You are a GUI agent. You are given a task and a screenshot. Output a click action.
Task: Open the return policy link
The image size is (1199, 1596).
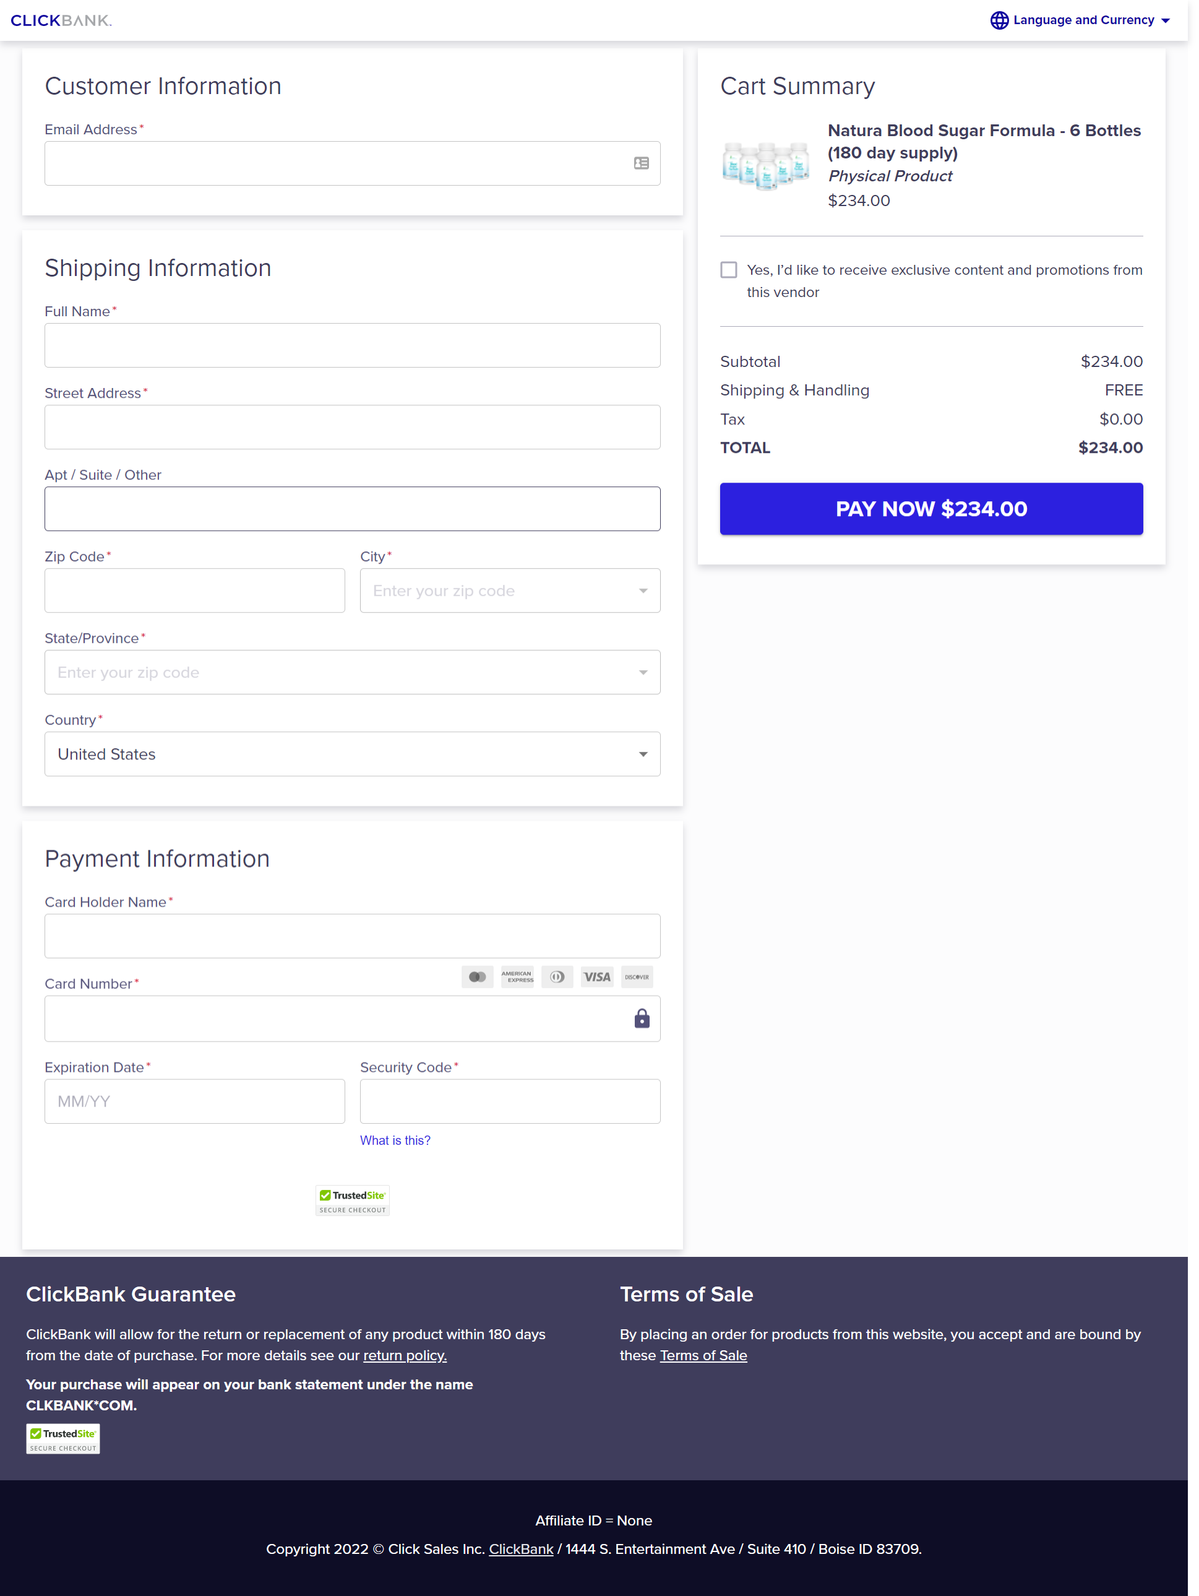click(x=405, y=1355)
